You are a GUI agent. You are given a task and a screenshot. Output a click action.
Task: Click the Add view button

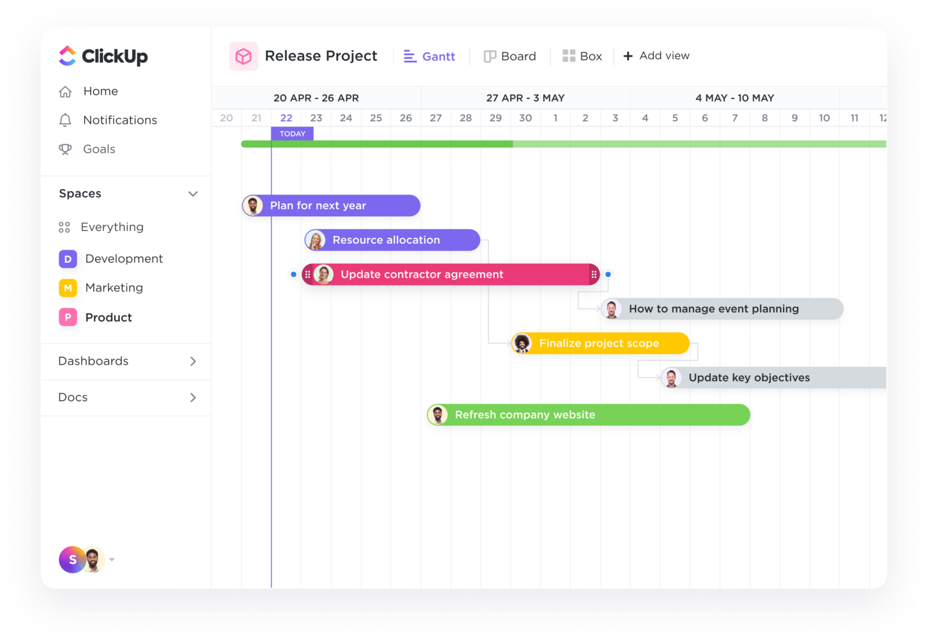[656, 56]
